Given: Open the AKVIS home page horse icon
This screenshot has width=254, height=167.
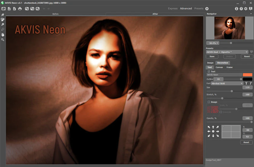Looking at the screenshot, I should 4,8.
